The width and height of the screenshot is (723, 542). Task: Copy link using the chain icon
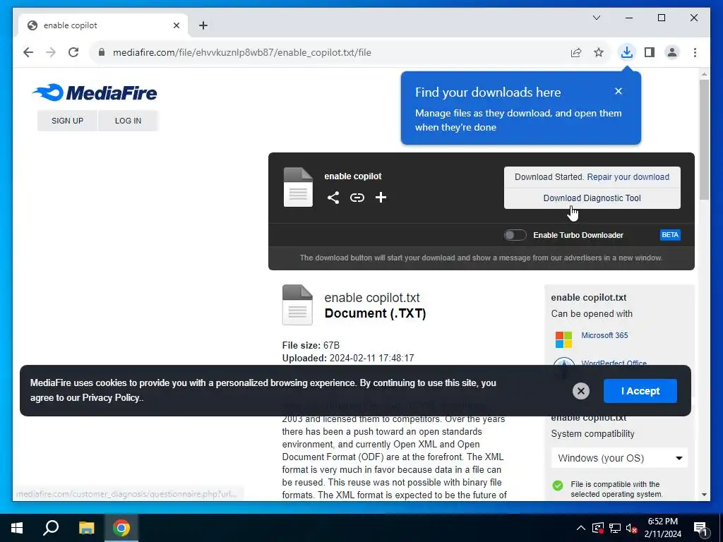pyautogui.click(x=357, y=198)
